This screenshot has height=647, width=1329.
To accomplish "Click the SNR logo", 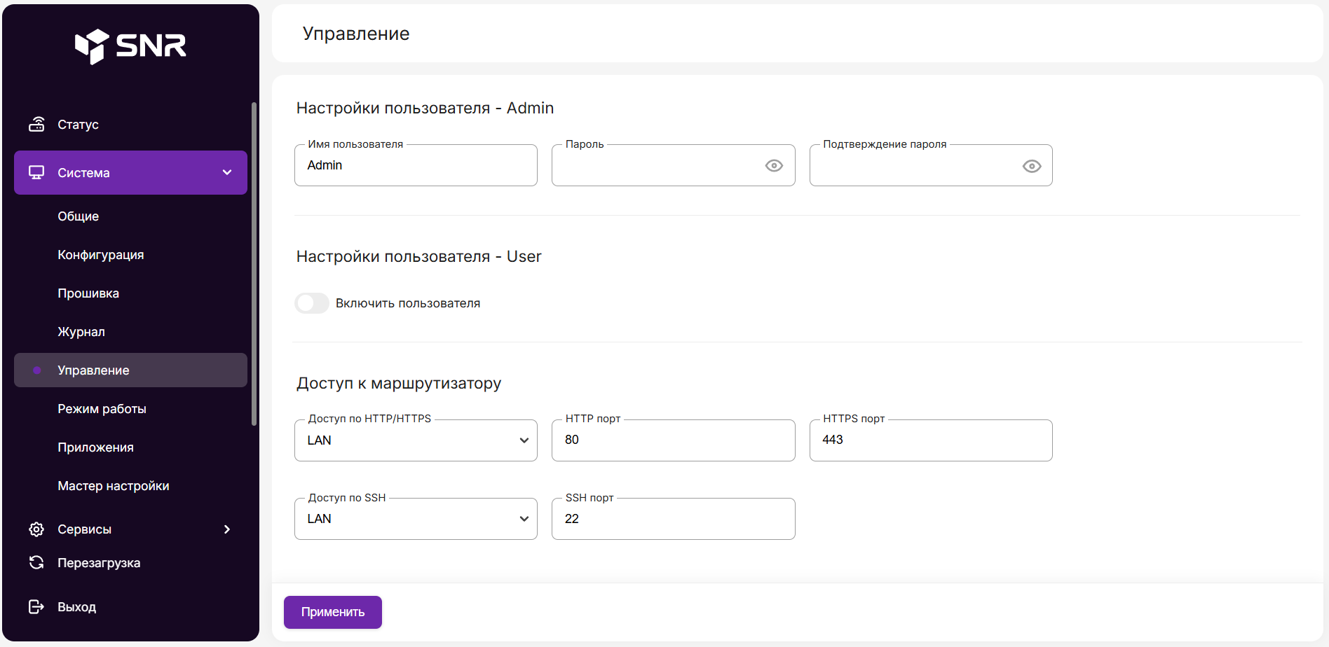I will coord(130,46).
